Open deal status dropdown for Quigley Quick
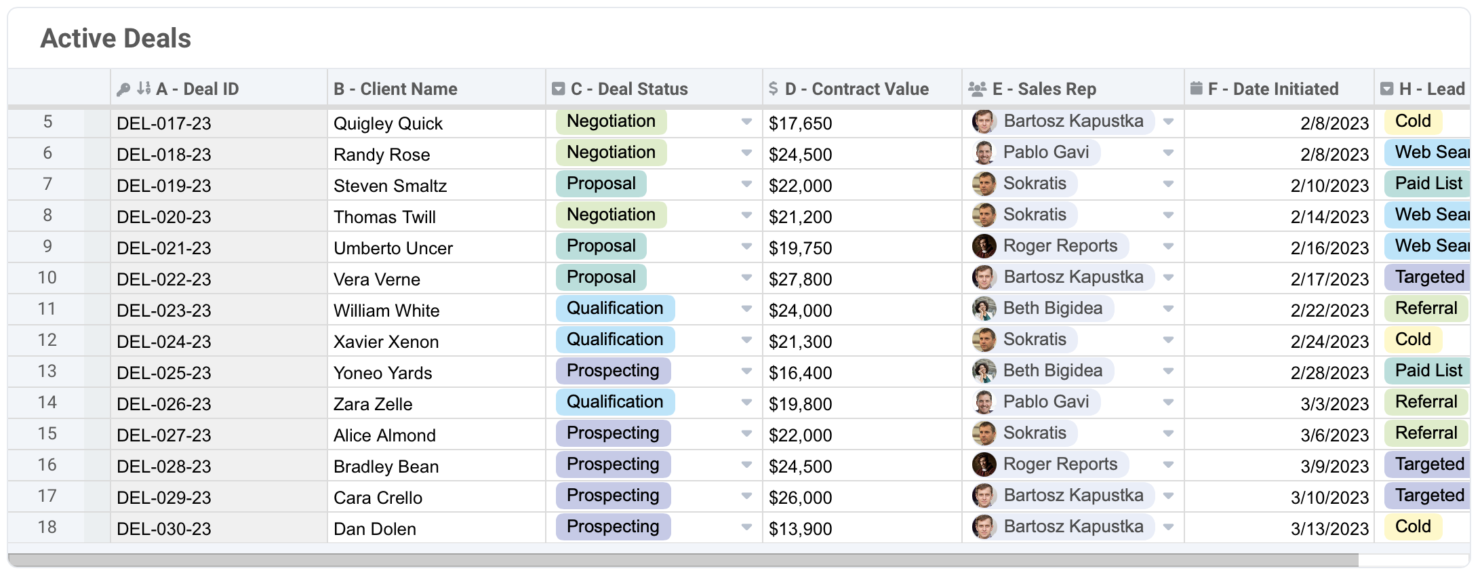This screenshot has height=575, width=1482. coord(746,122)
